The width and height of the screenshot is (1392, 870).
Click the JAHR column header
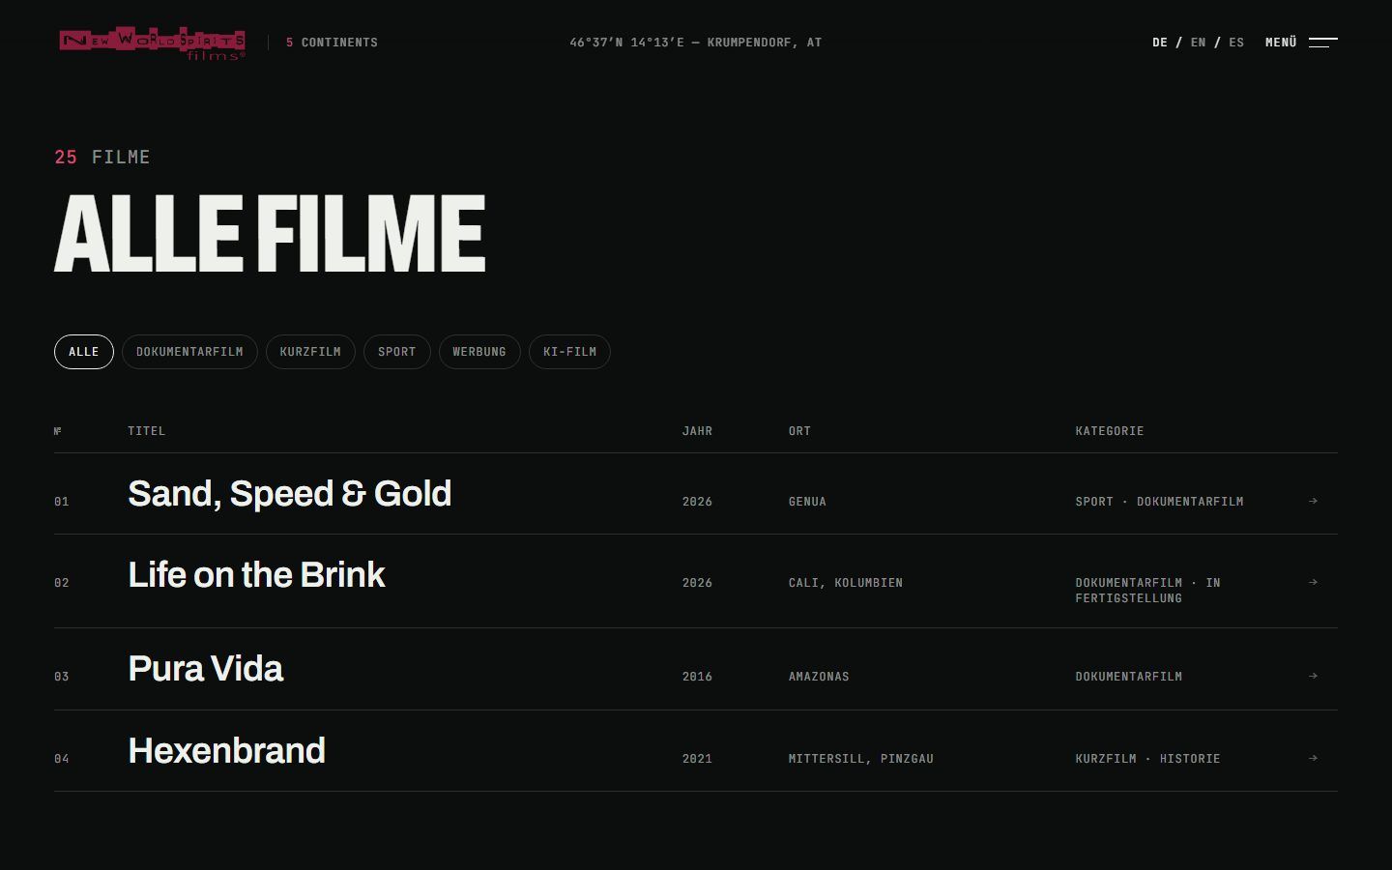(x=697, y=431)
